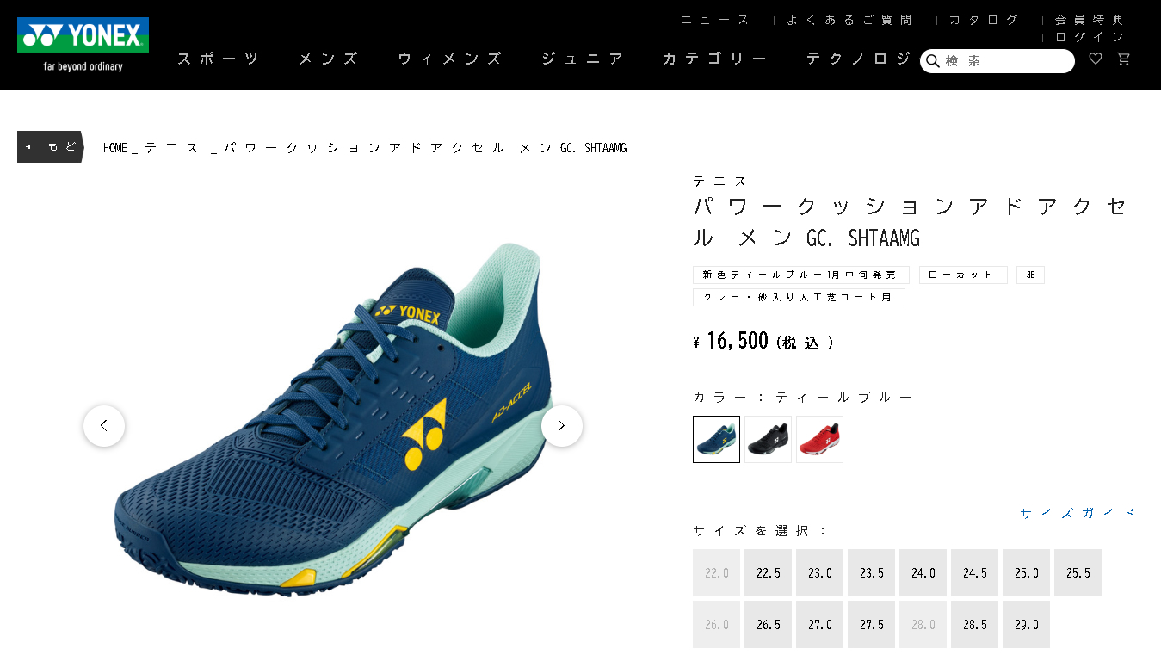Choose size 22.5
This screenshot has width=1161, height=661.
(x=768, y=573)
